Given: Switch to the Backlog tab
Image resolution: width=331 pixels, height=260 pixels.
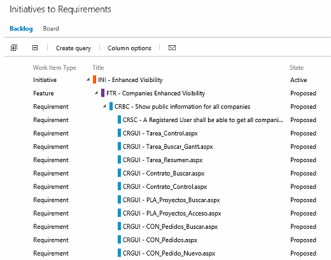Looking at the screenshot, I should click(21, 29).
